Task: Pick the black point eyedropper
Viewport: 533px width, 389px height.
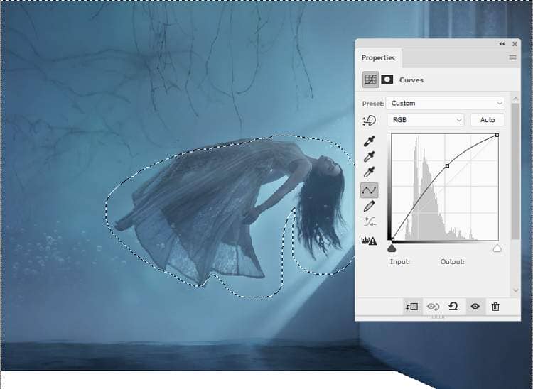Action: coord(369,141)
